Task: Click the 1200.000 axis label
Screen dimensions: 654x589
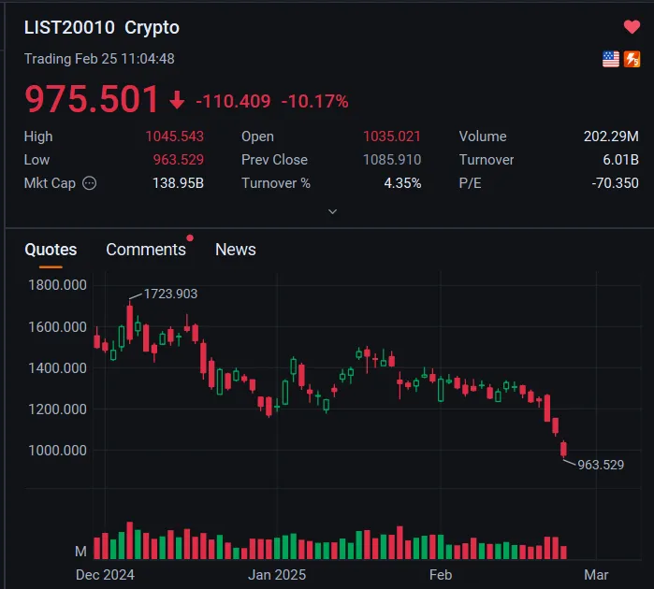Action: 58,409
